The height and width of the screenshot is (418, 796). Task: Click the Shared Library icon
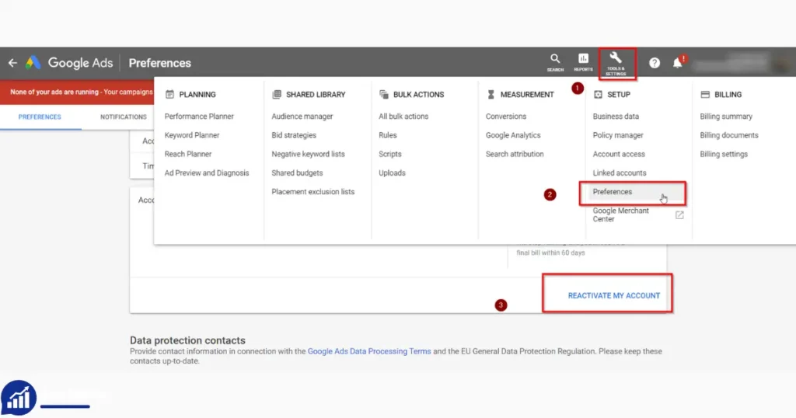coord(277,94)
